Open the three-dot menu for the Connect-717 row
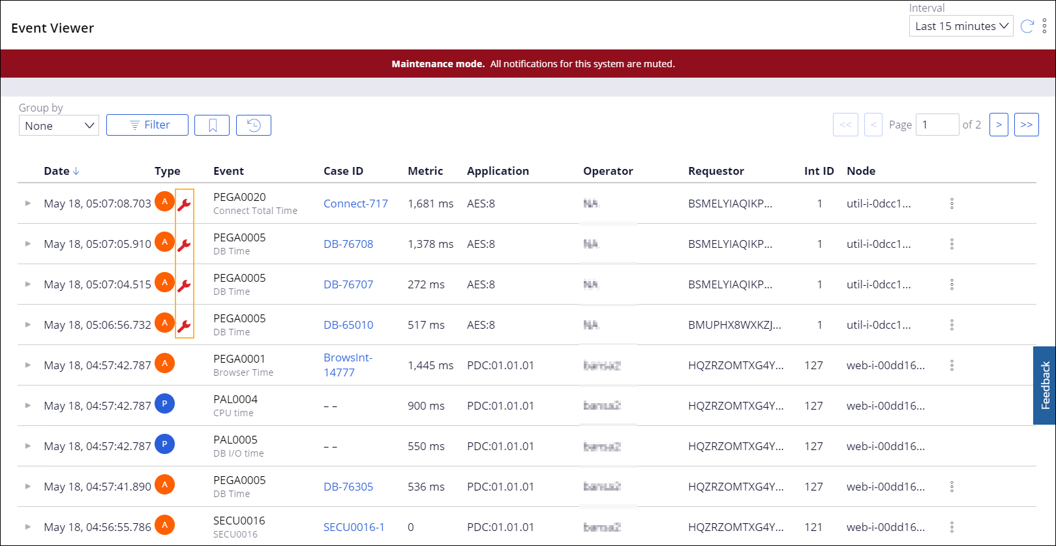Image resolution: width=1056 pixels, height=546 pixels. coord(952,204)
